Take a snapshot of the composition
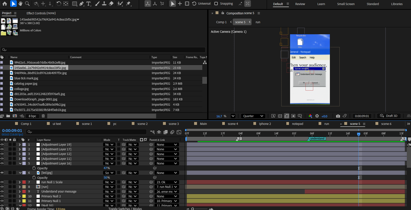 click(x=338, y=116)
